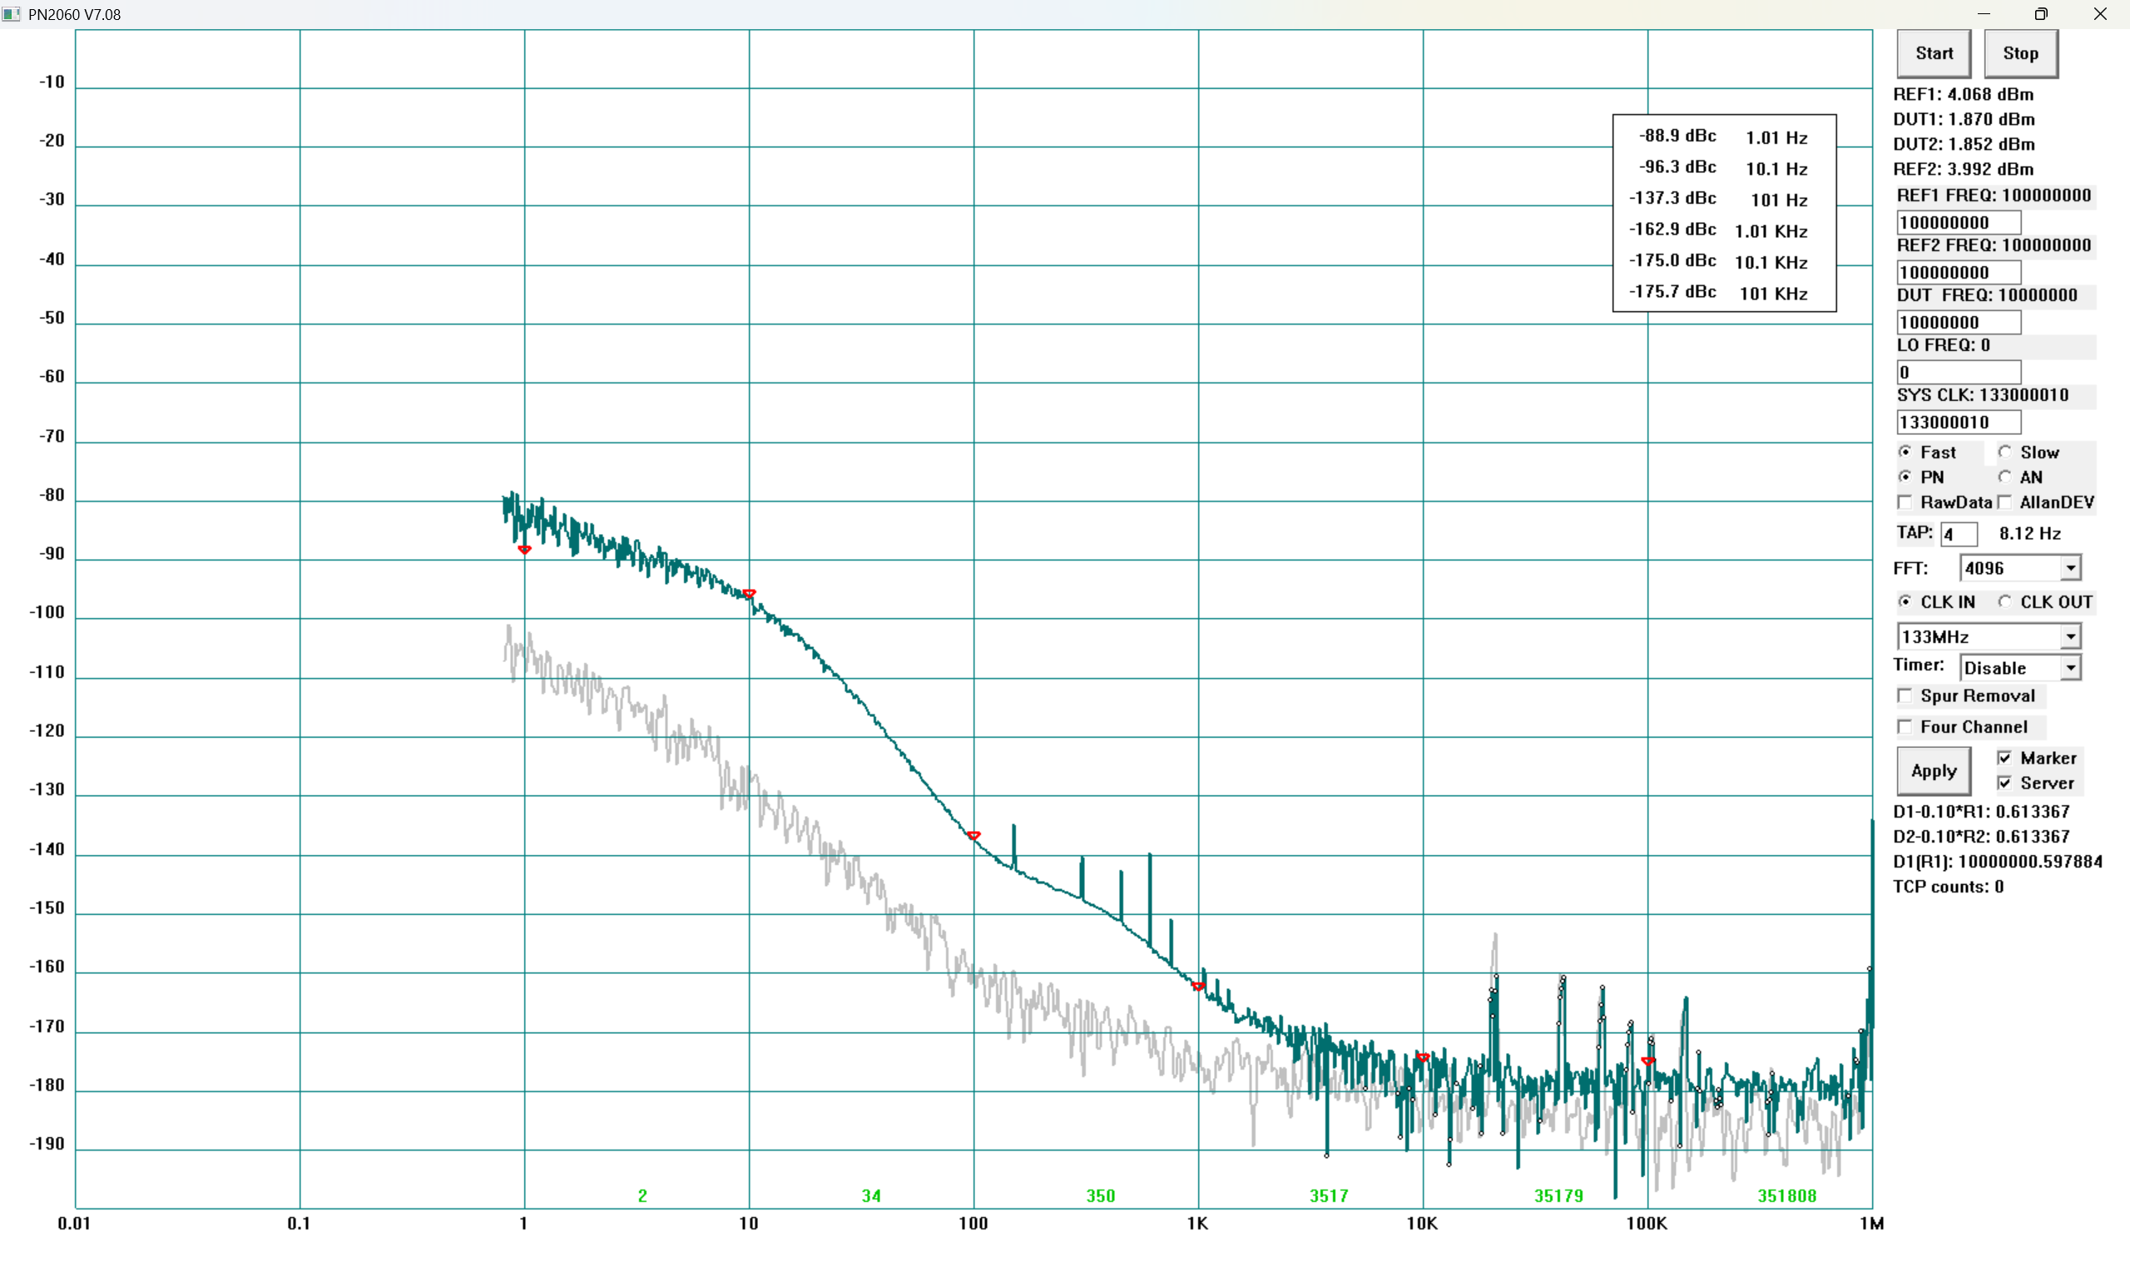This screenshot has height=1271, width=2130.
Task: Select the AN radio button
Action: 2005,477
